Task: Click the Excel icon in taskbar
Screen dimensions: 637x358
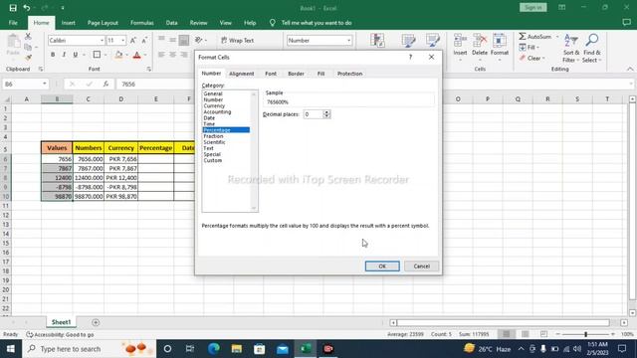Action: 306,349
